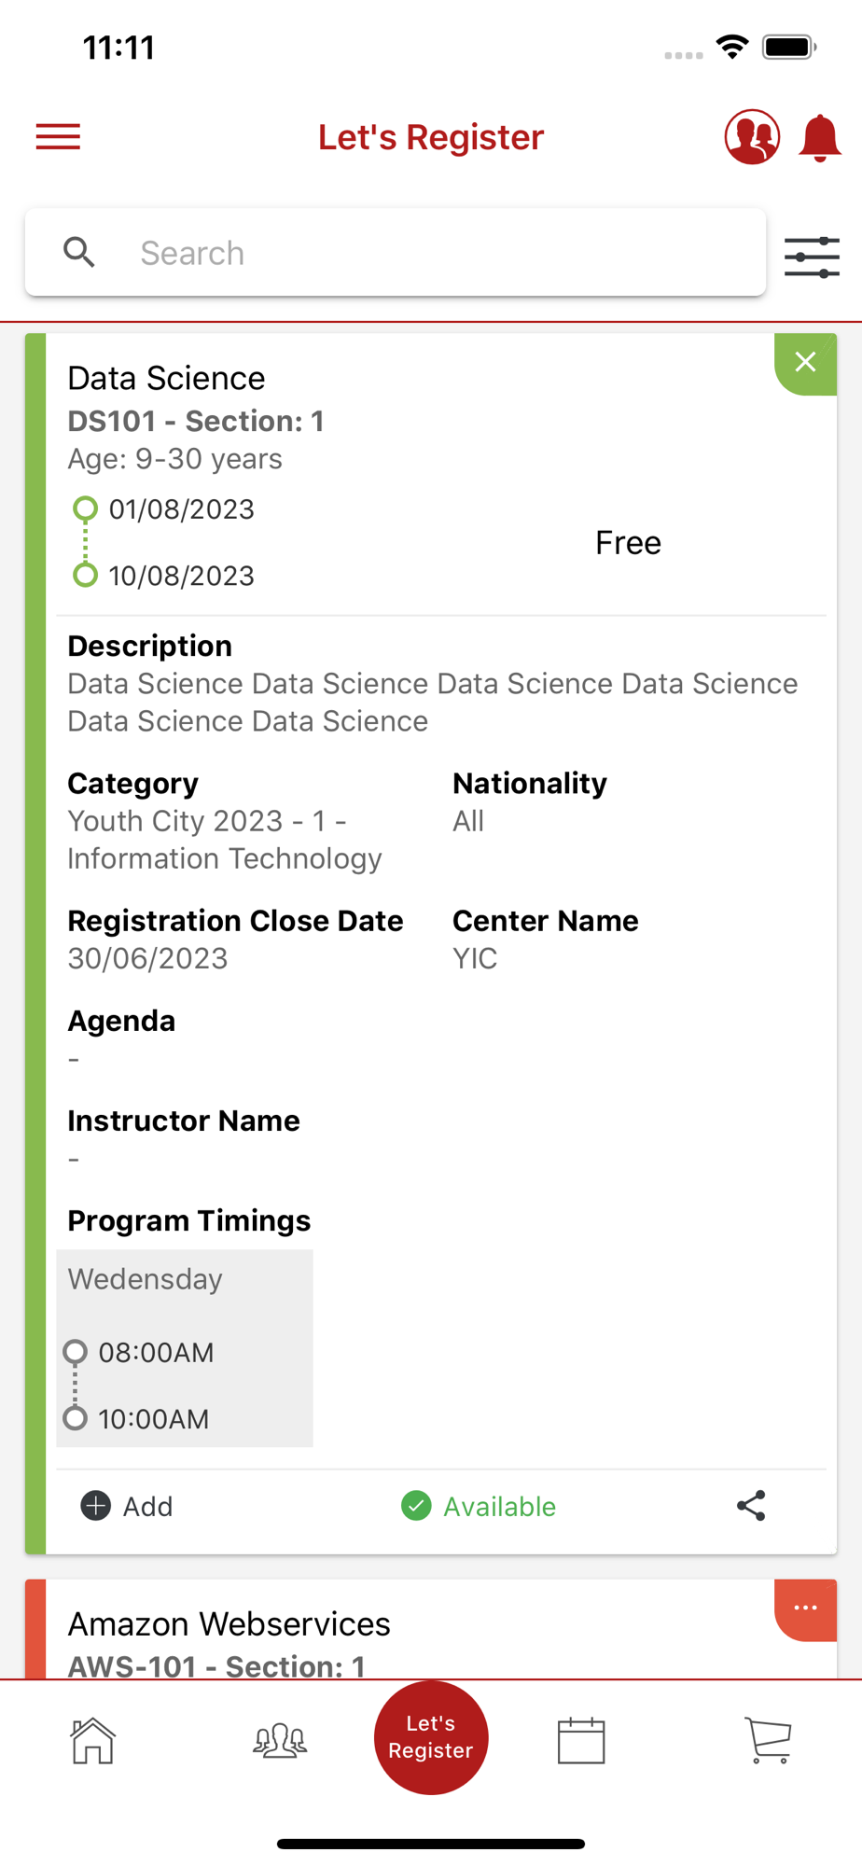Open the calendar tab
The width and height of the screenshot is (862, 1866).
tap(581, 1740)
